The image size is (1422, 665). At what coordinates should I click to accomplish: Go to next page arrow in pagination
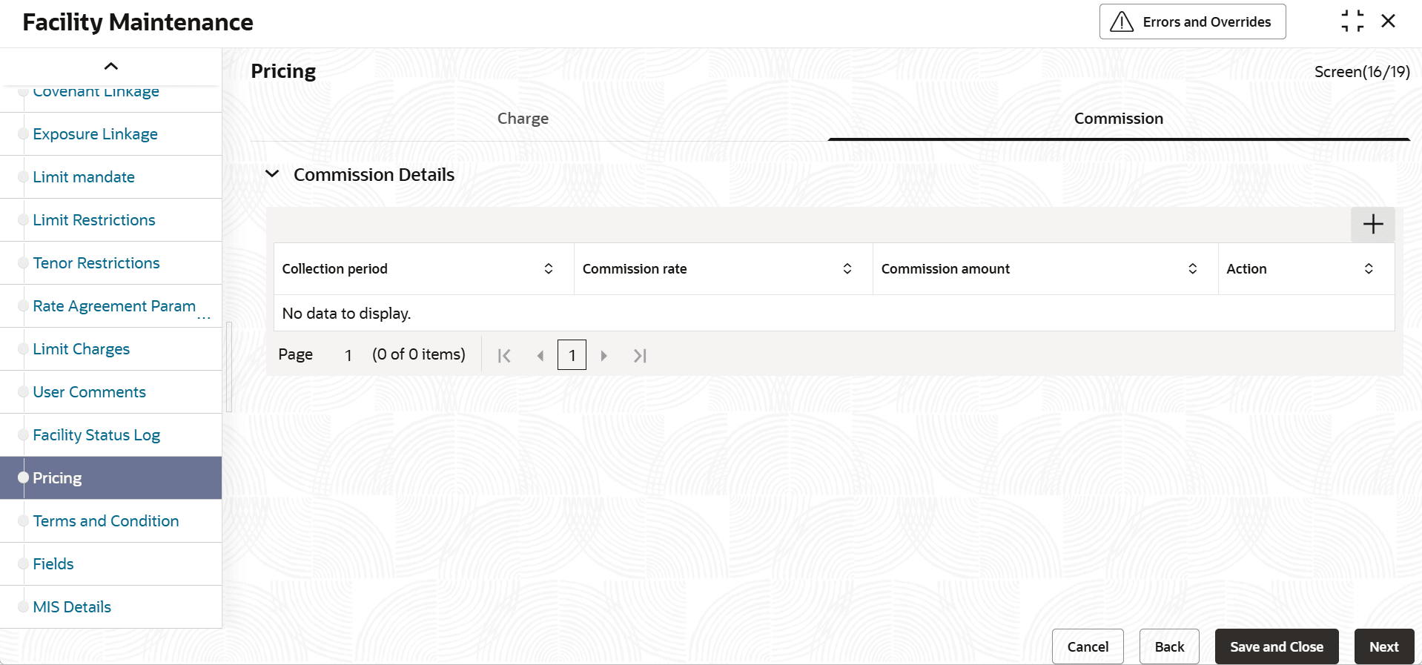click(603, 356)
